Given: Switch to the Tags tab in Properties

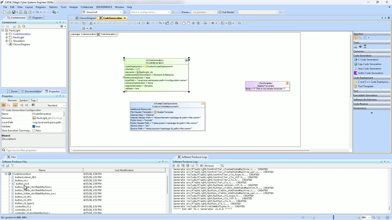Looking at the screenshot, I should click(x=33, y=100).
